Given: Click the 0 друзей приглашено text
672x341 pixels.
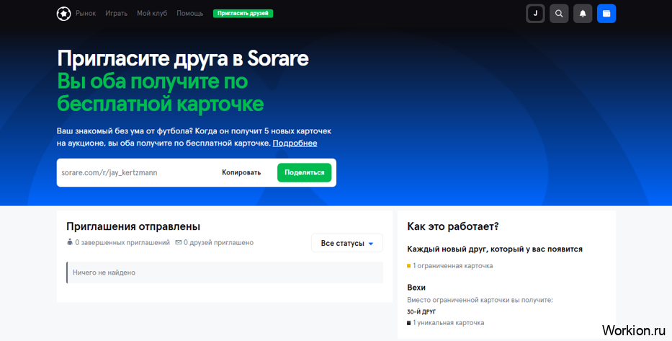Looking at the screenshot, I should pyautogui.click(x=218, y=243).
